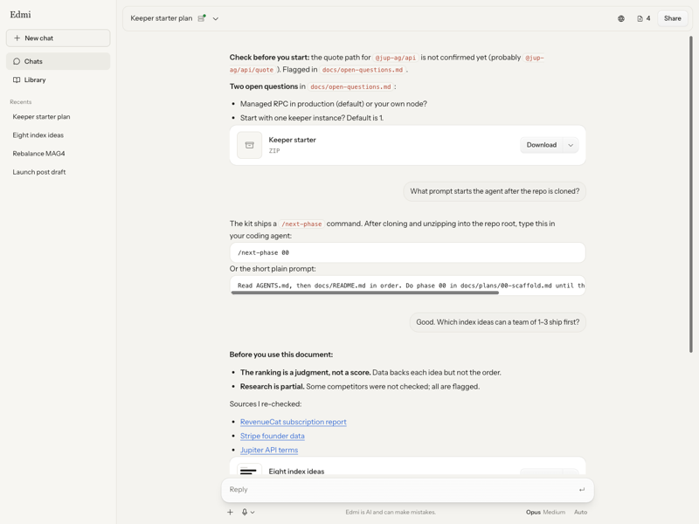Click the horizontal scrollbar under plain prompt

364,293
